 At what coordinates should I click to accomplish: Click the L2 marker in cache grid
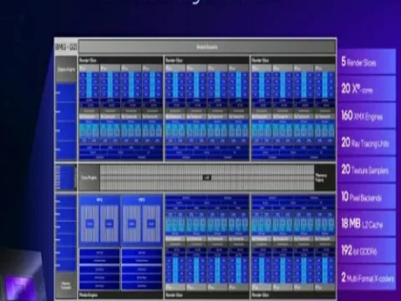[x=206, y=177]
